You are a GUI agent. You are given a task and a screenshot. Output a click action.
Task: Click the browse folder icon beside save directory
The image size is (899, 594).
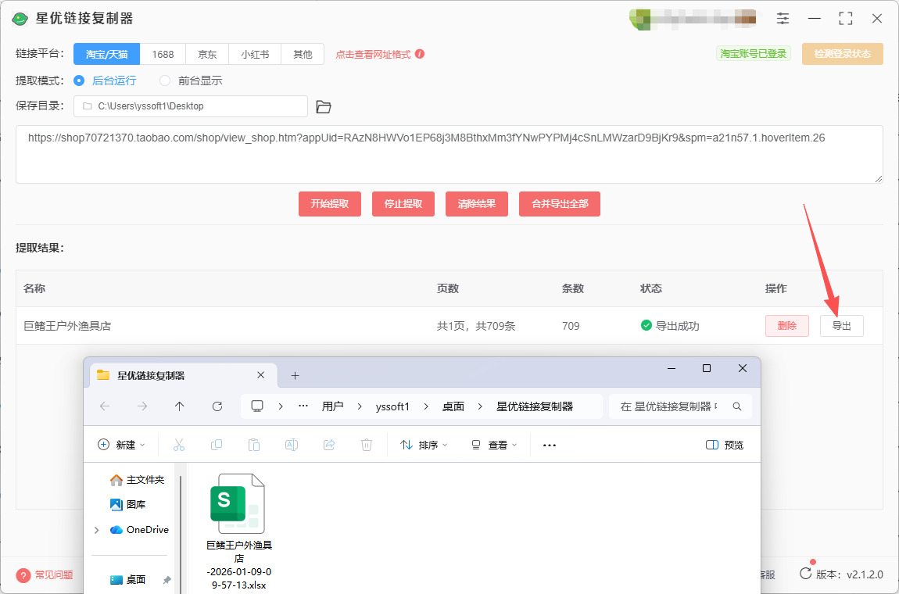coord(324,106)
